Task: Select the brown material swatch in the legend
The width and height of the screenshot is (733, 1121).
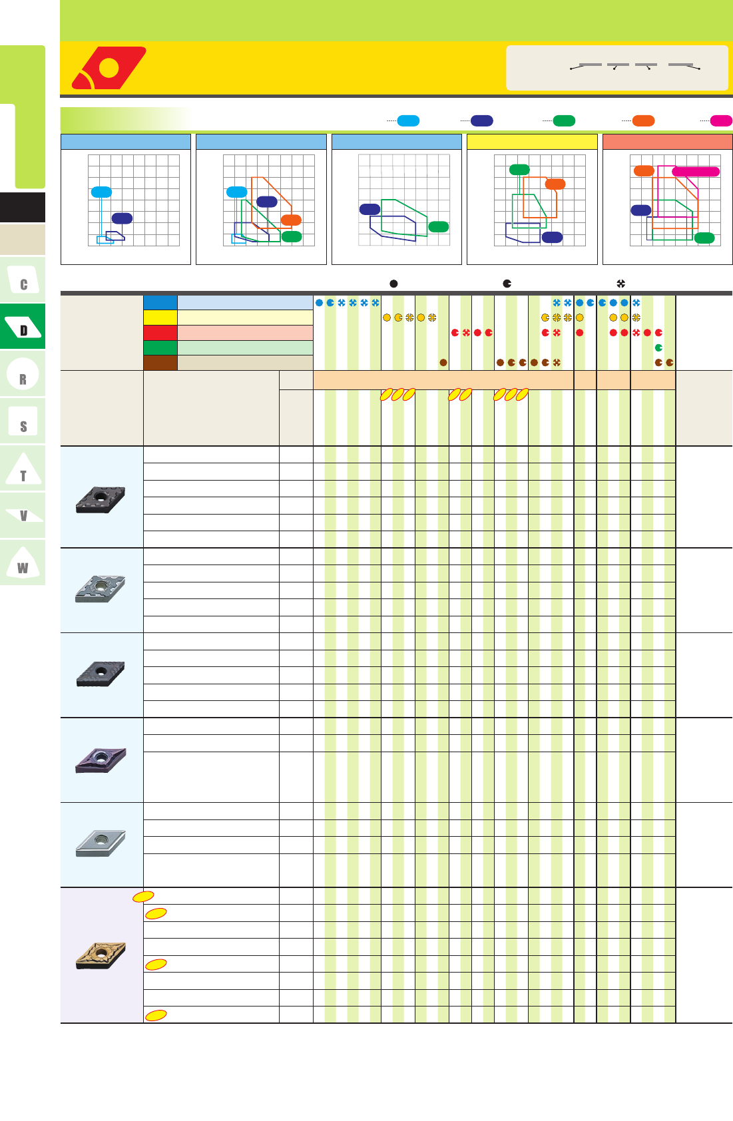Action: [x=160, y=363]
